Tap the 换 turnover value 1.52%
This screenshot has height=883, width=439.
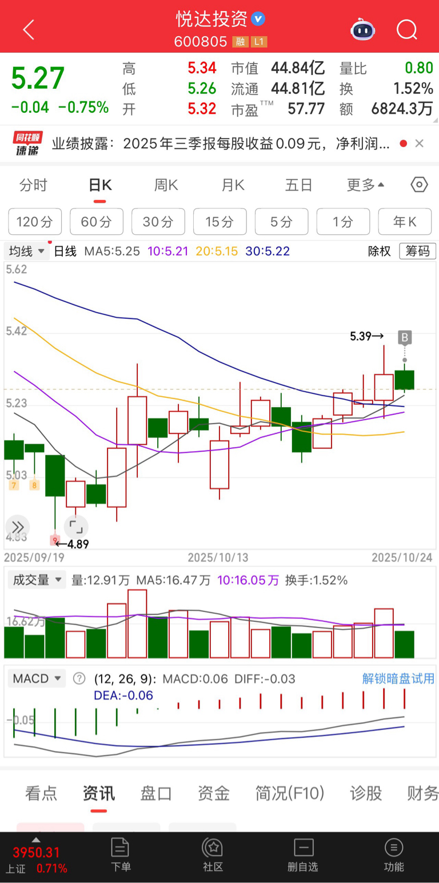(x=413, y=88)
